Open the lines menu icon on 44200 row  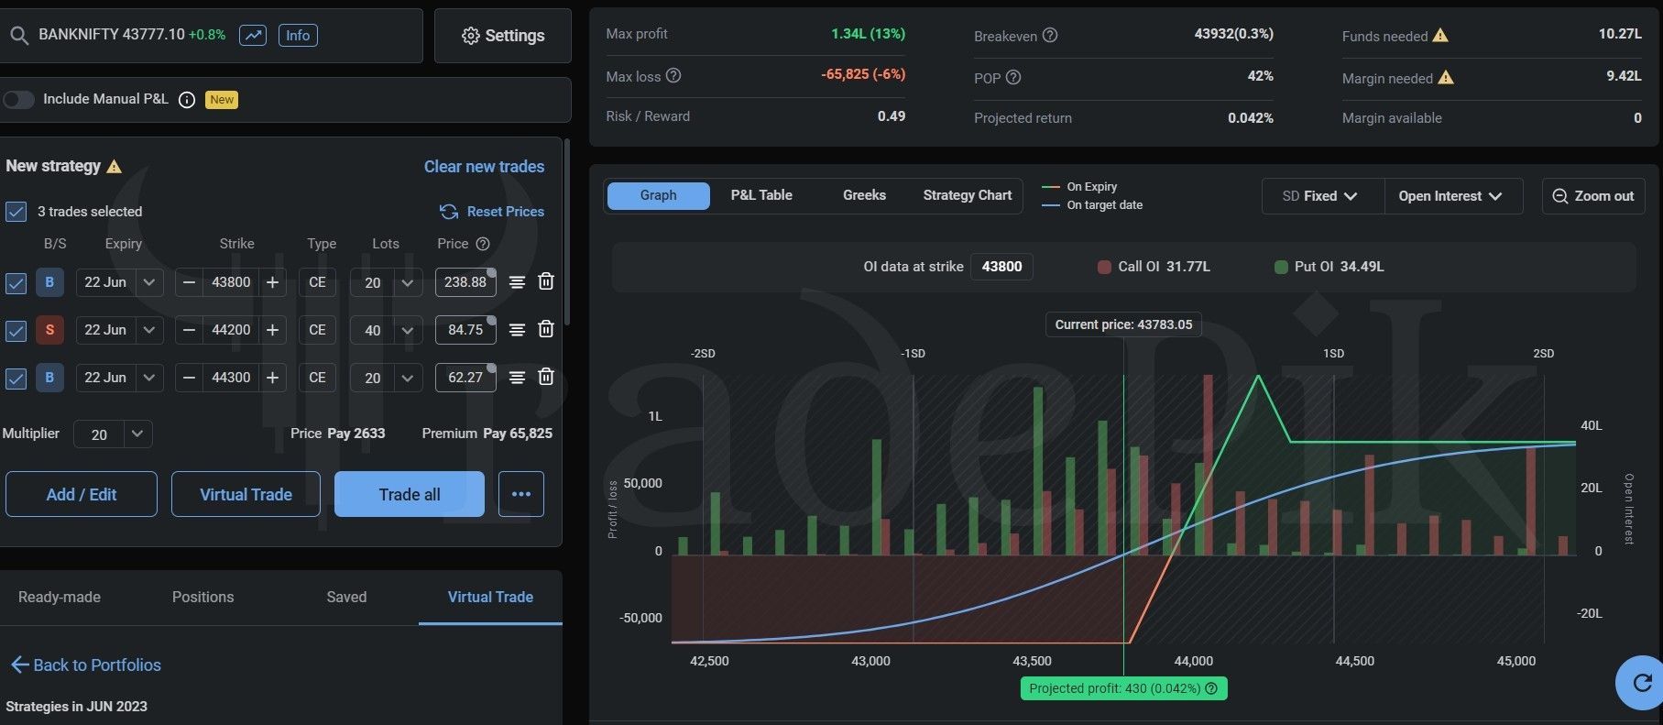coord(517,330)
